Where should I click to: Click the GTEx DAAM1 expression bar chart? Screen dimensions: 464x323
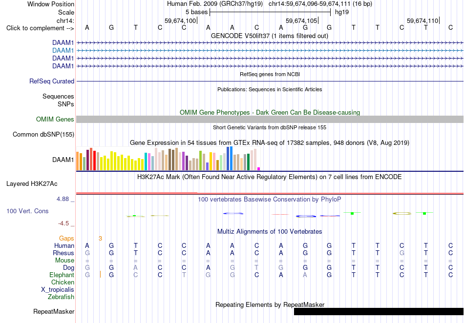pyautogui.click(x=168, y=159)
